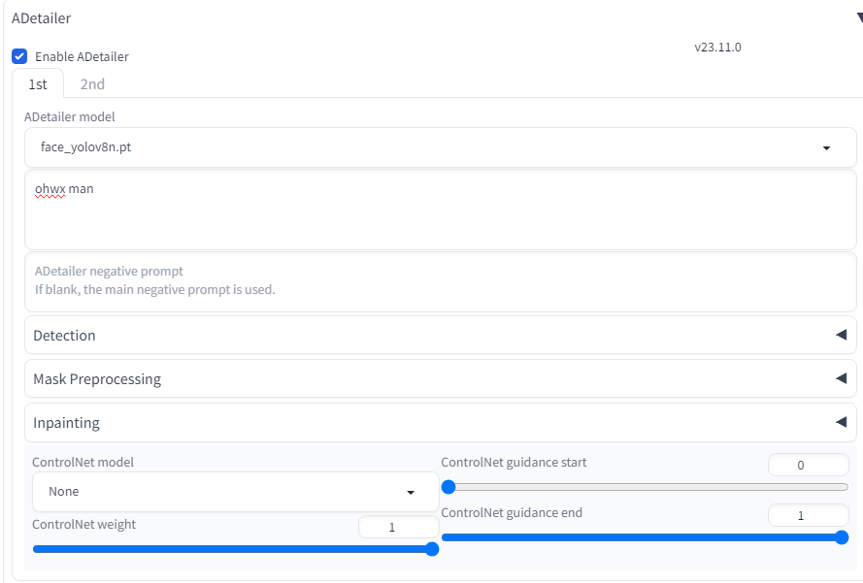
Task: Switch to the 2nd tab
Action: tap(92, 84)
